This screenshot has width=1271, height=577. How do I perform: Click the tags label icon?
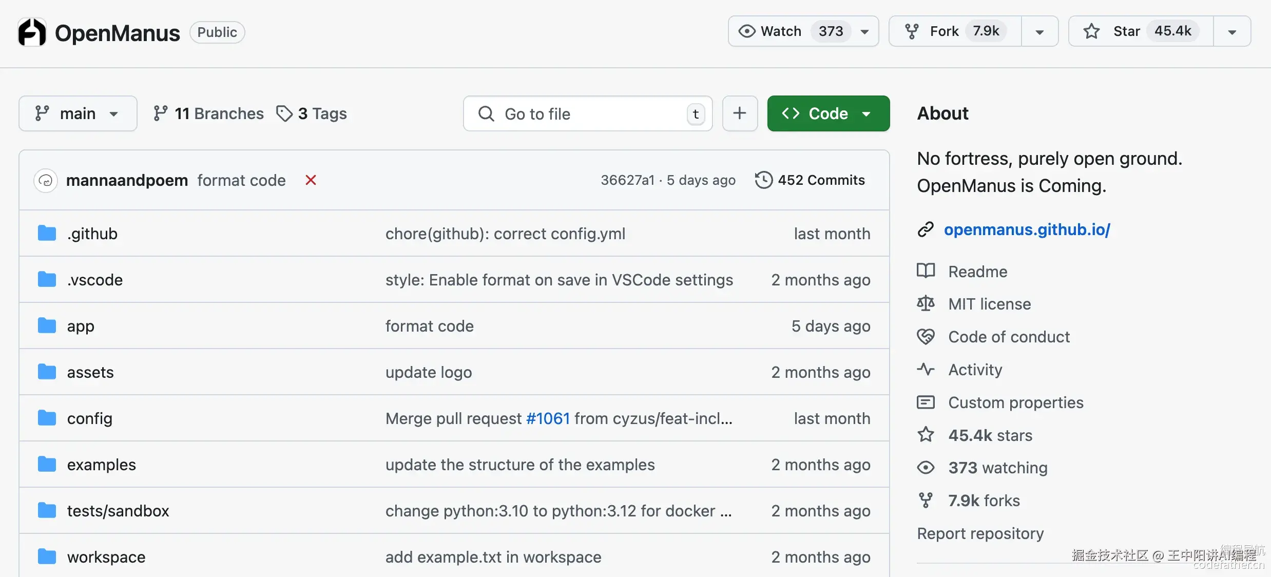coord(284,113)
